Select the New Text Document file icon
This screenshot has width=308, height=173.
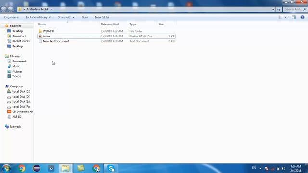(40, 41)
